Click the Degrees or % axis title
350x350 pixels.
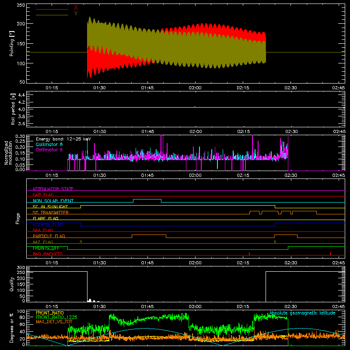point(12,328)
